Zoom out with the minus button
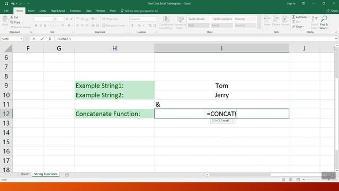Image resolution: width=339 pixels, height=191 pixels. (304, 180)
